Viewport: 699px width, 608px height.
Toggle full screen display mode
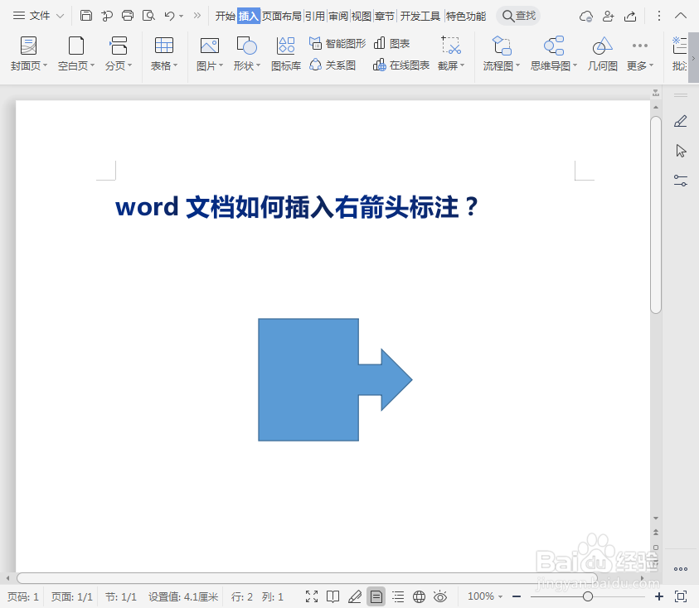(x=312, y=596)
